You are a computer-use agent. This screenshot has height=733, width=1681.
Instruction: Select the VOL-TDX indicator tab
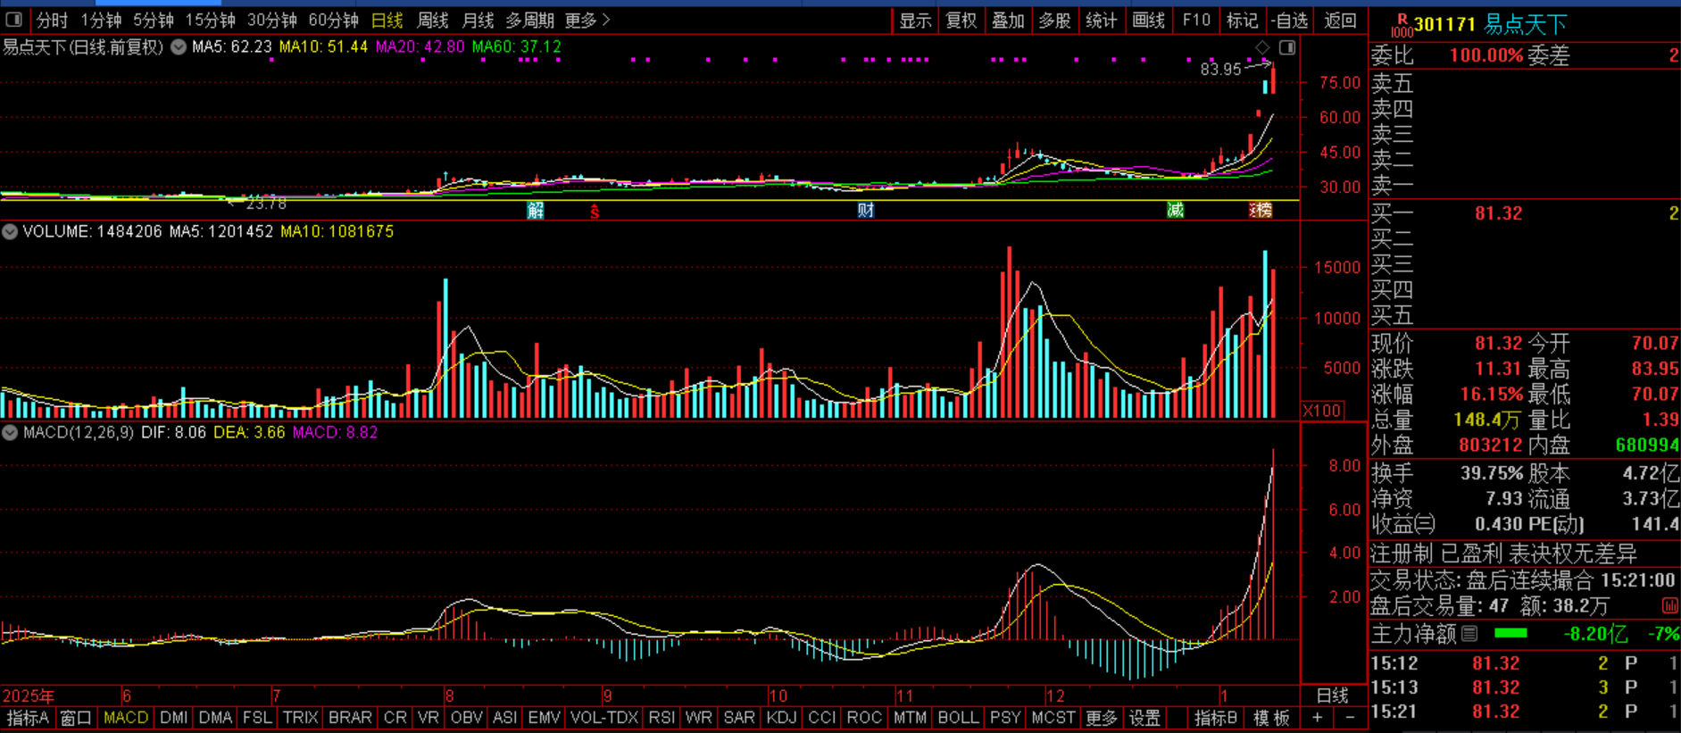pyautogui.click(x=604, y=718)
